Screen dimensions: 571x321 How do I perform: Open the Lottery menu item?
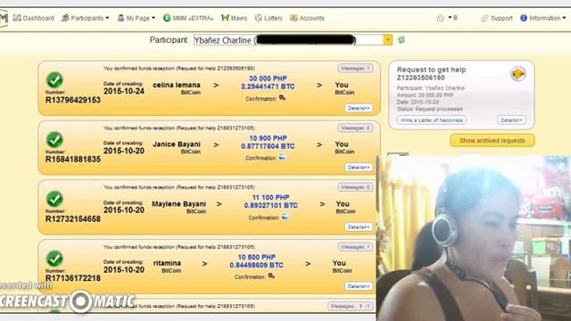coord(269,18)
